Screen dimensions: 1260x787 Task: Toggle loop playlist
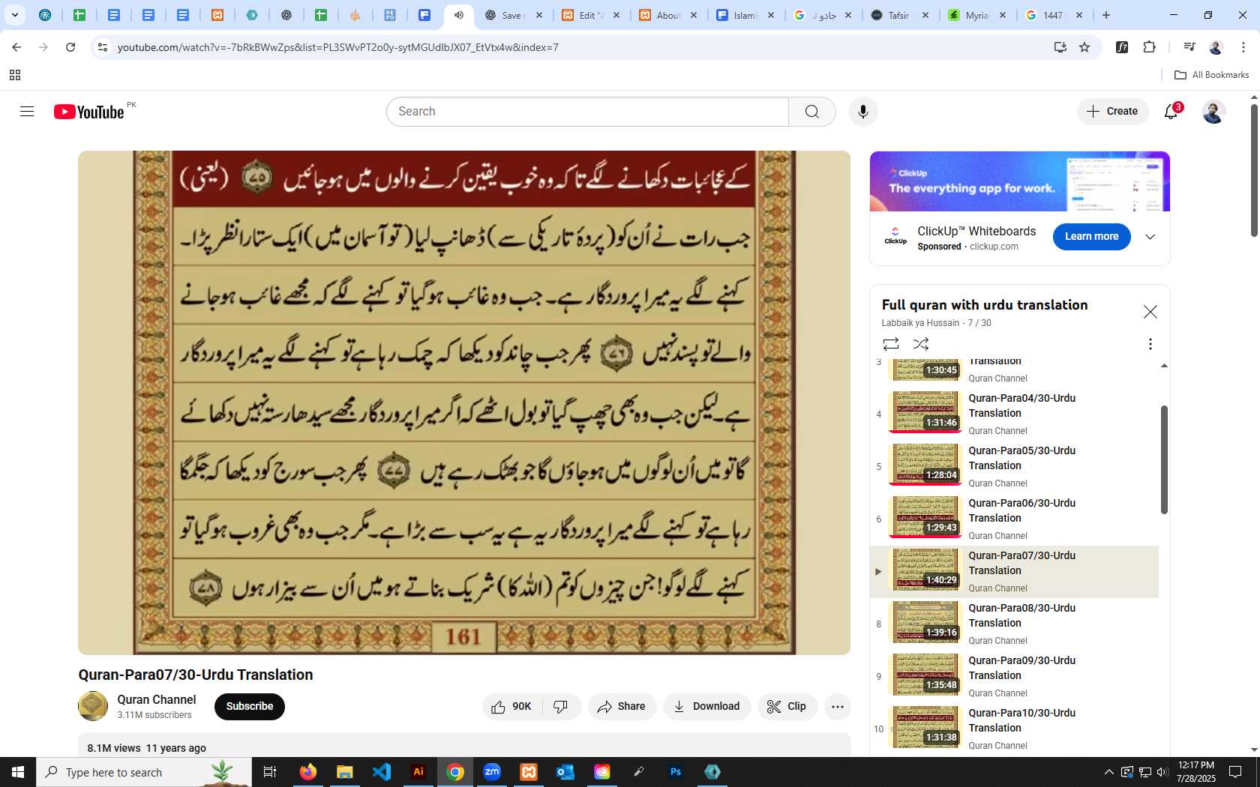891,344
